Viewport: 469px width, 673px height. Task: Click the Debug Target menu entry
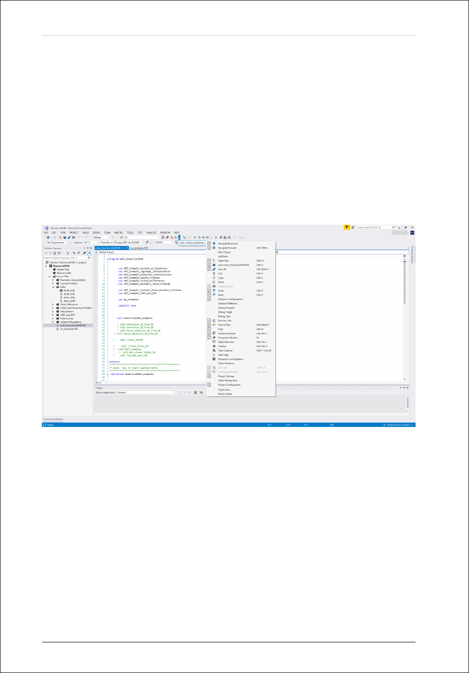[225, 312]
